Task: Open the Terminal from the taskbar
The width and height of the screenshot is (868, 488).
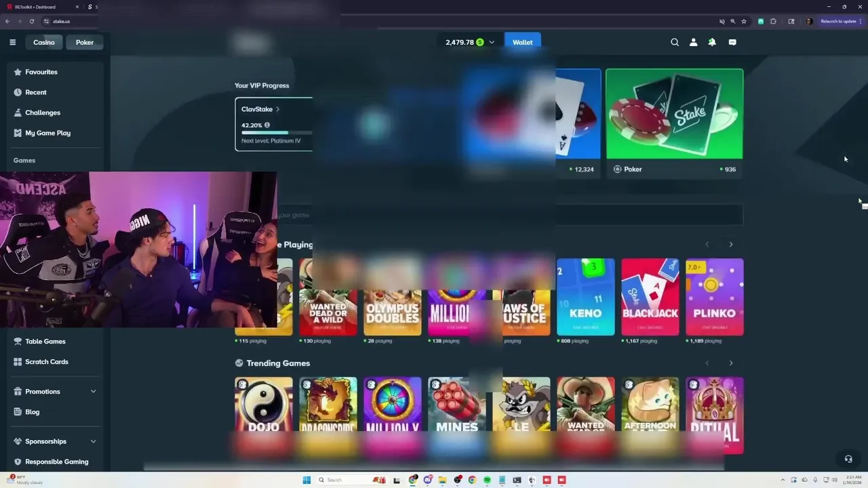Action: point(517,480)
